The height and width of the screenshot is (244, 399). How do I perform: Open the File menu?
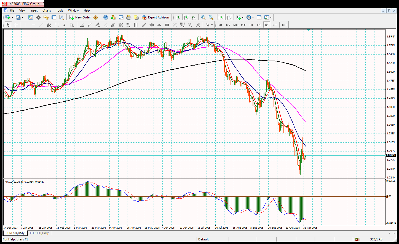coord(12,10)
